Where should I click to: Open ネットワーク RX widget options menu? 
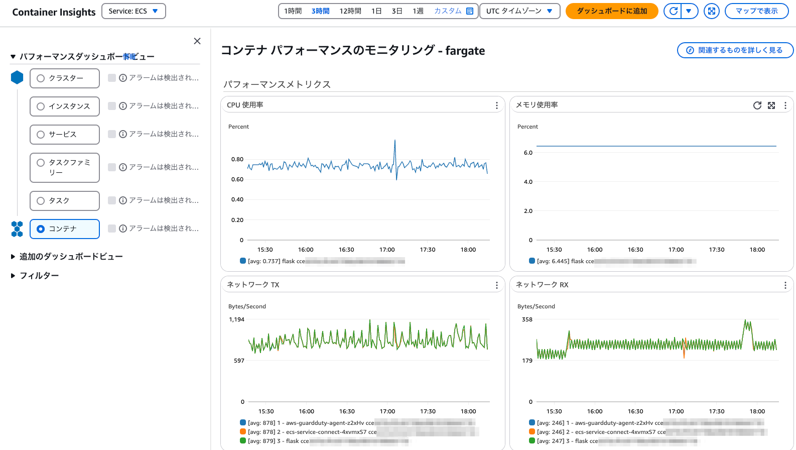pos(785,285)
